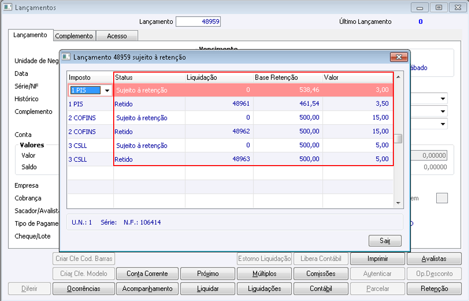Close the retention dialog with red X
This screenshot has height=301, width=469.
[399, 57]
